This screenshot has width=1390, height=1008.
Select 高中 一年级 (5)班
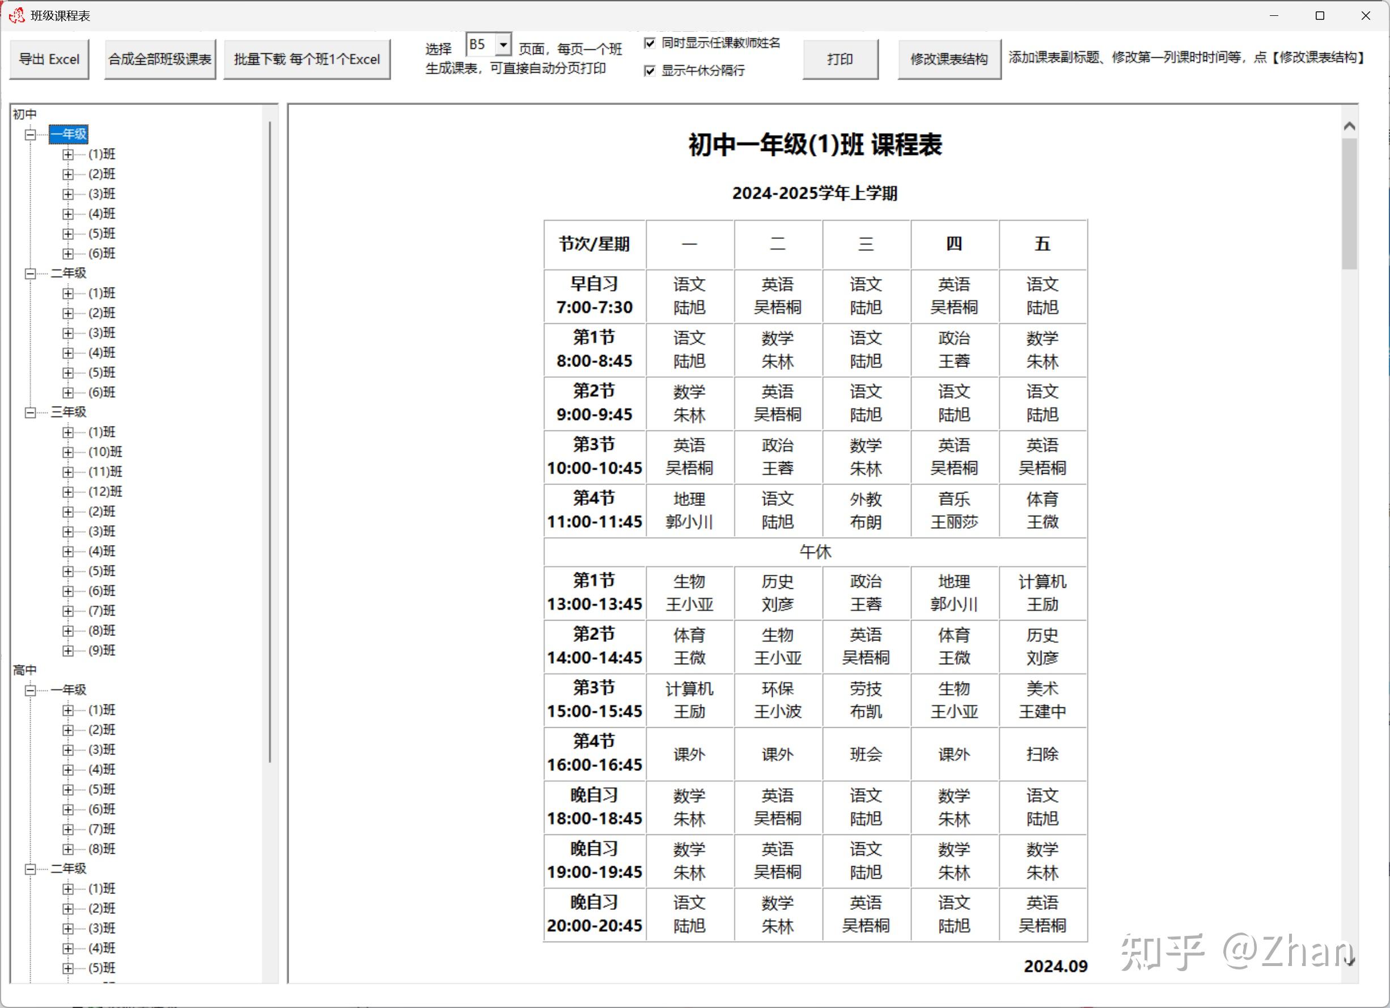(x=101, y=790)
